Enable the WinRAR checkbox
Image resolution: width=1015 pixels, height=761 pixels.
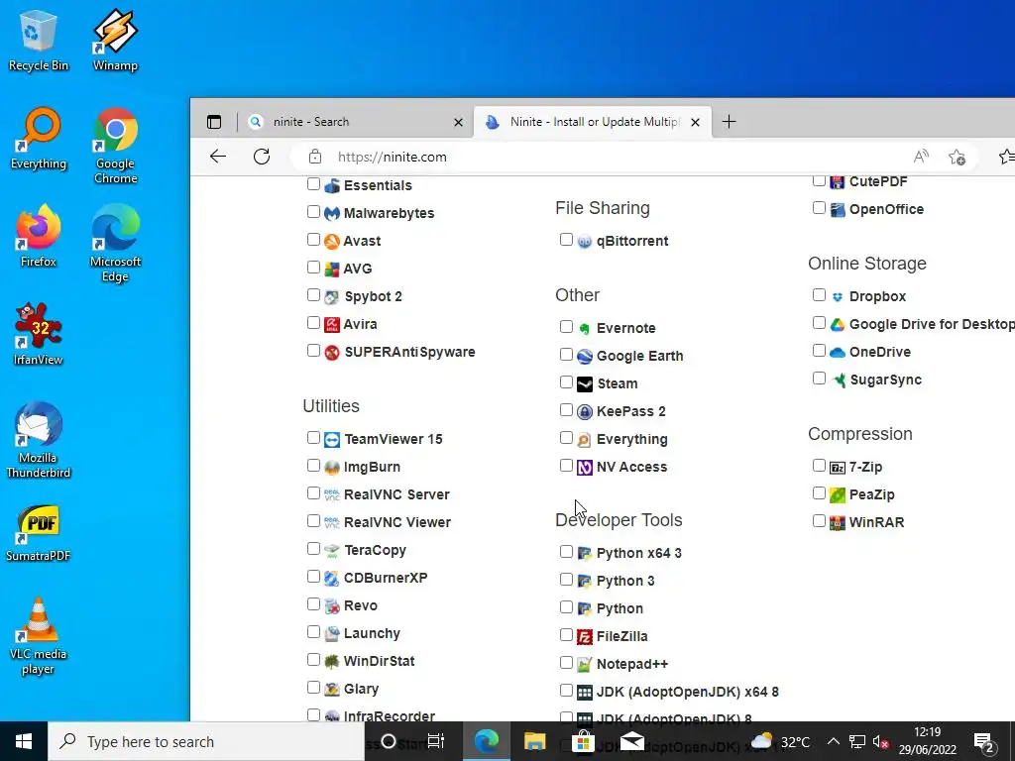[819, 521]
